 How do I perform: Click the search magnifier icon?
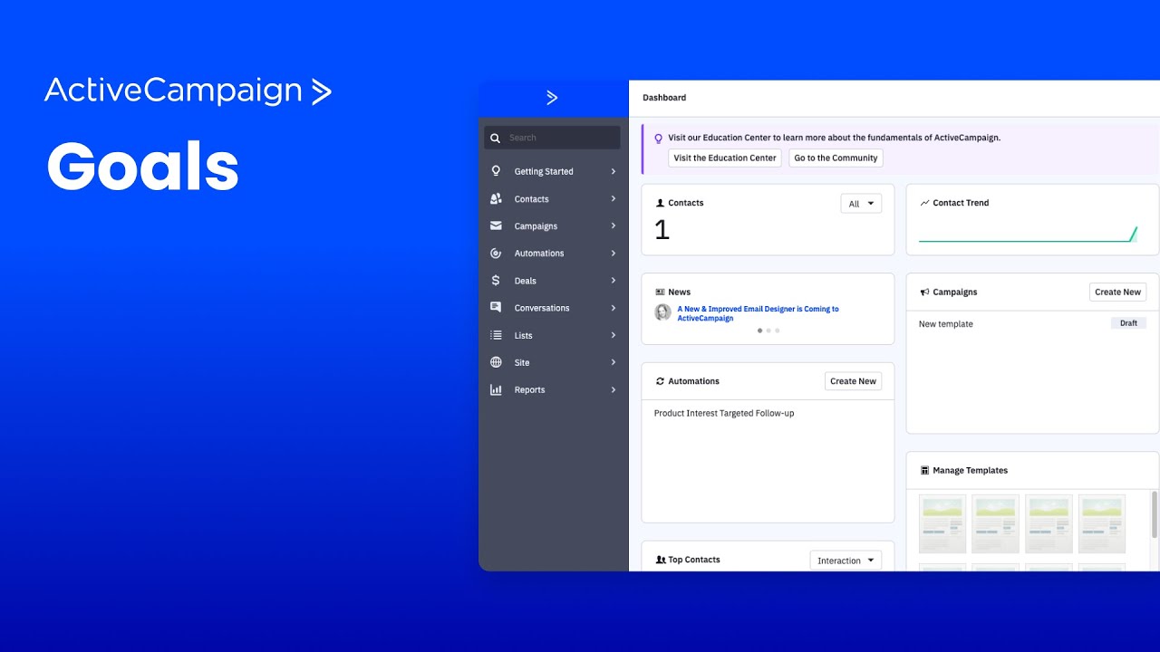pos(495,138)
